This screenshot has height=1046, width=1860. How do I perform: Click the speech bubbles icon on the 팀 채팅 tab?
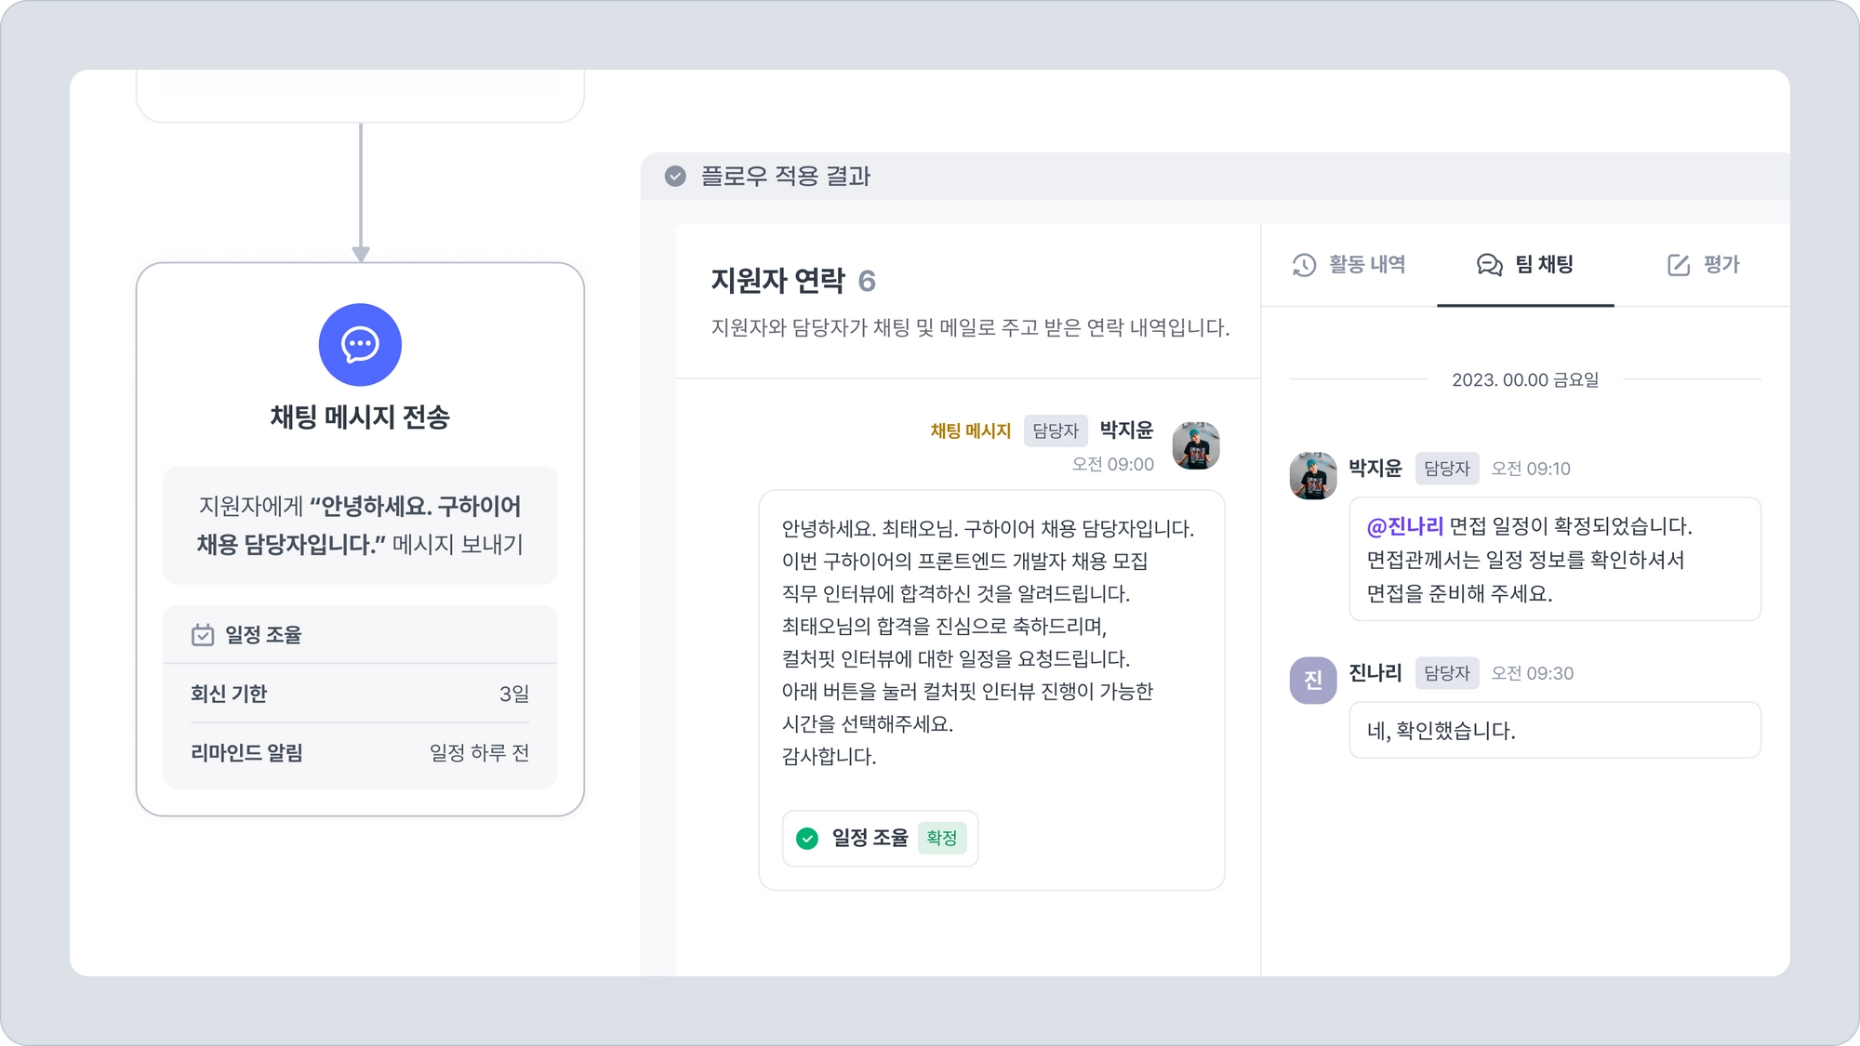pos(1489,265)
